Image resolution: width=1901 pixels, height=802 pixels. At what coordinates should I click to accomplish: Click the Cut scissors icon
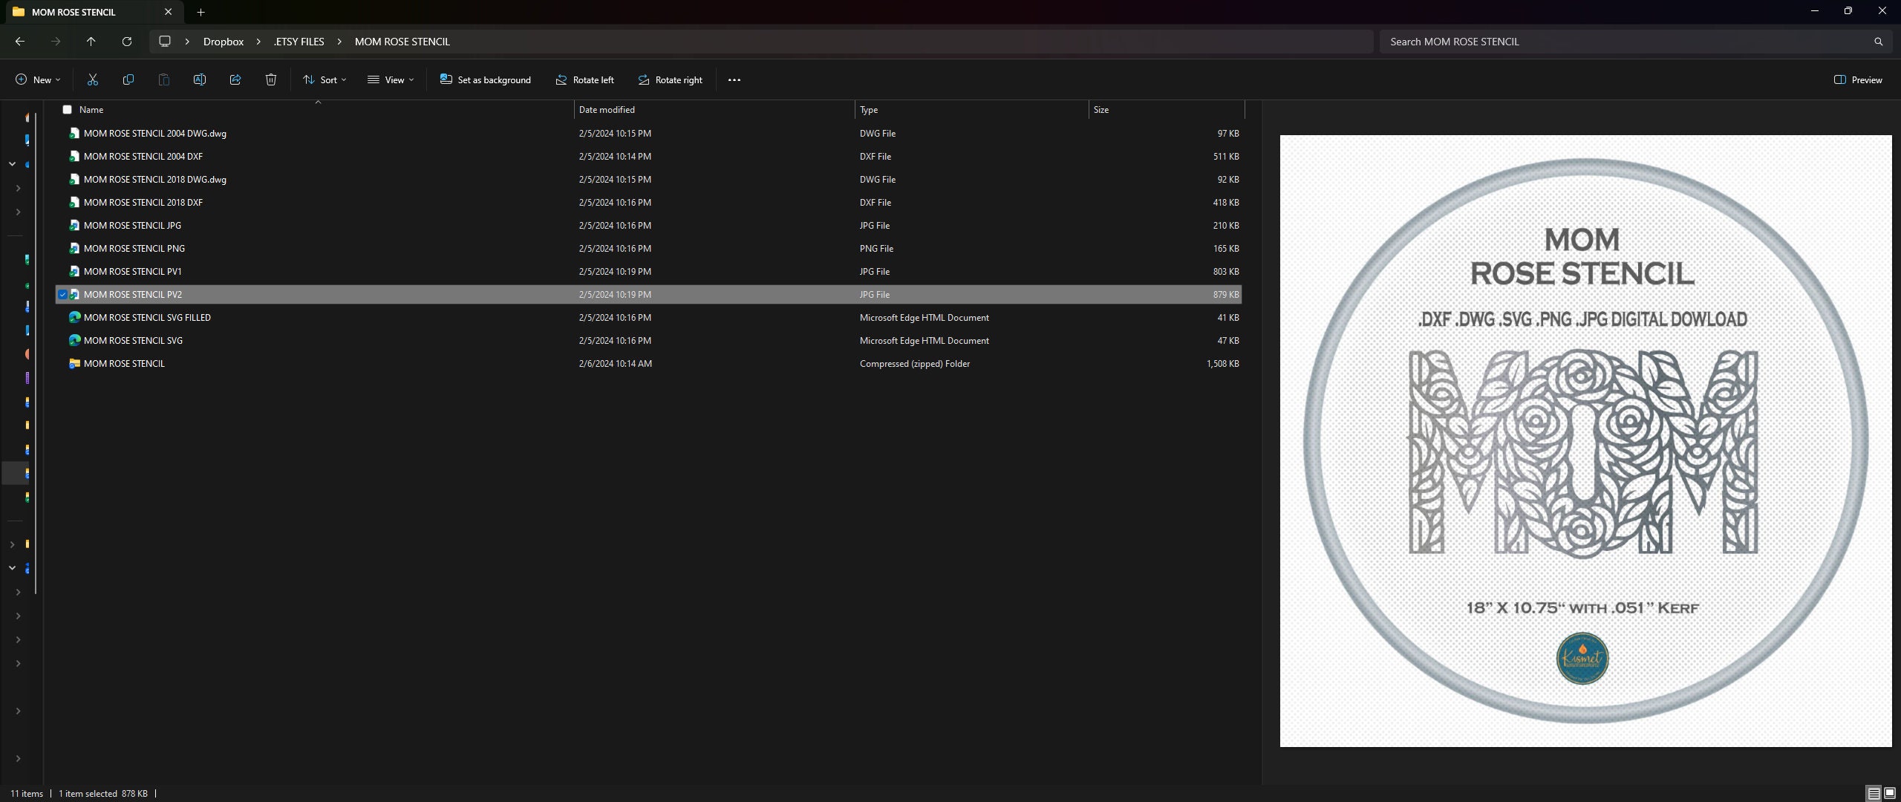tap(93, 79)
